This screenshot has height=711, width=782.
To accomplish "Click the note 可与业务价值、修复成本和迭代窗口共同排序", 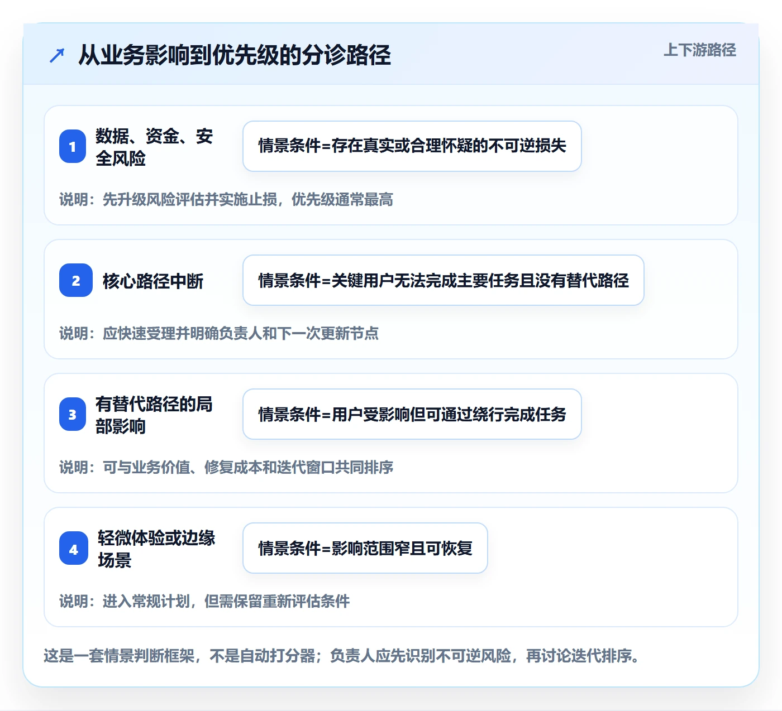I will (248, 468).
